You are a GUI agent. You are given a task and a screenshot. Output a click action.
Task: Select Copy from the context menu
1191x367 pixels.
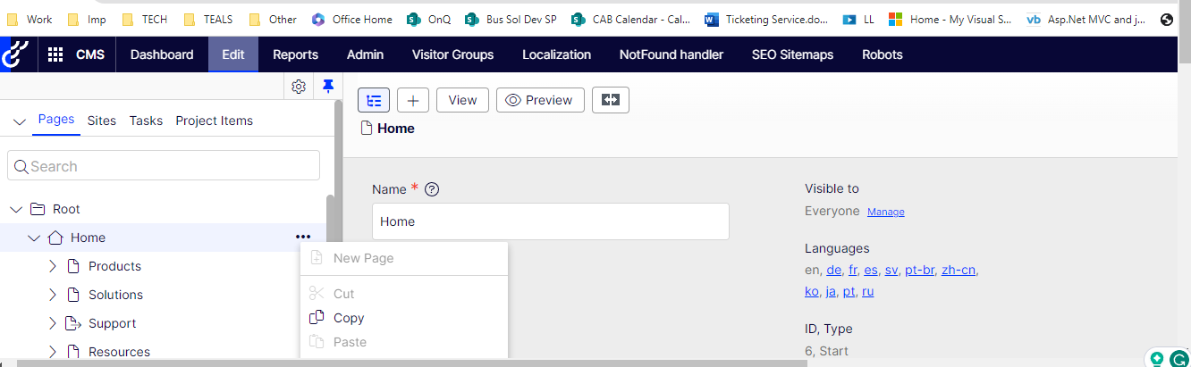(x=349, y=318)
